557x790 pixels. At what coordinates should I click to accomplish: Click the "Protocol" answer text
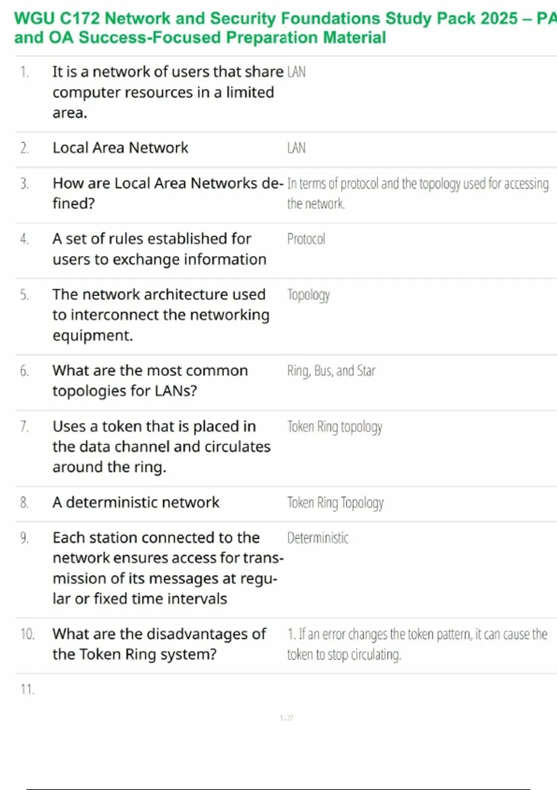306,239
